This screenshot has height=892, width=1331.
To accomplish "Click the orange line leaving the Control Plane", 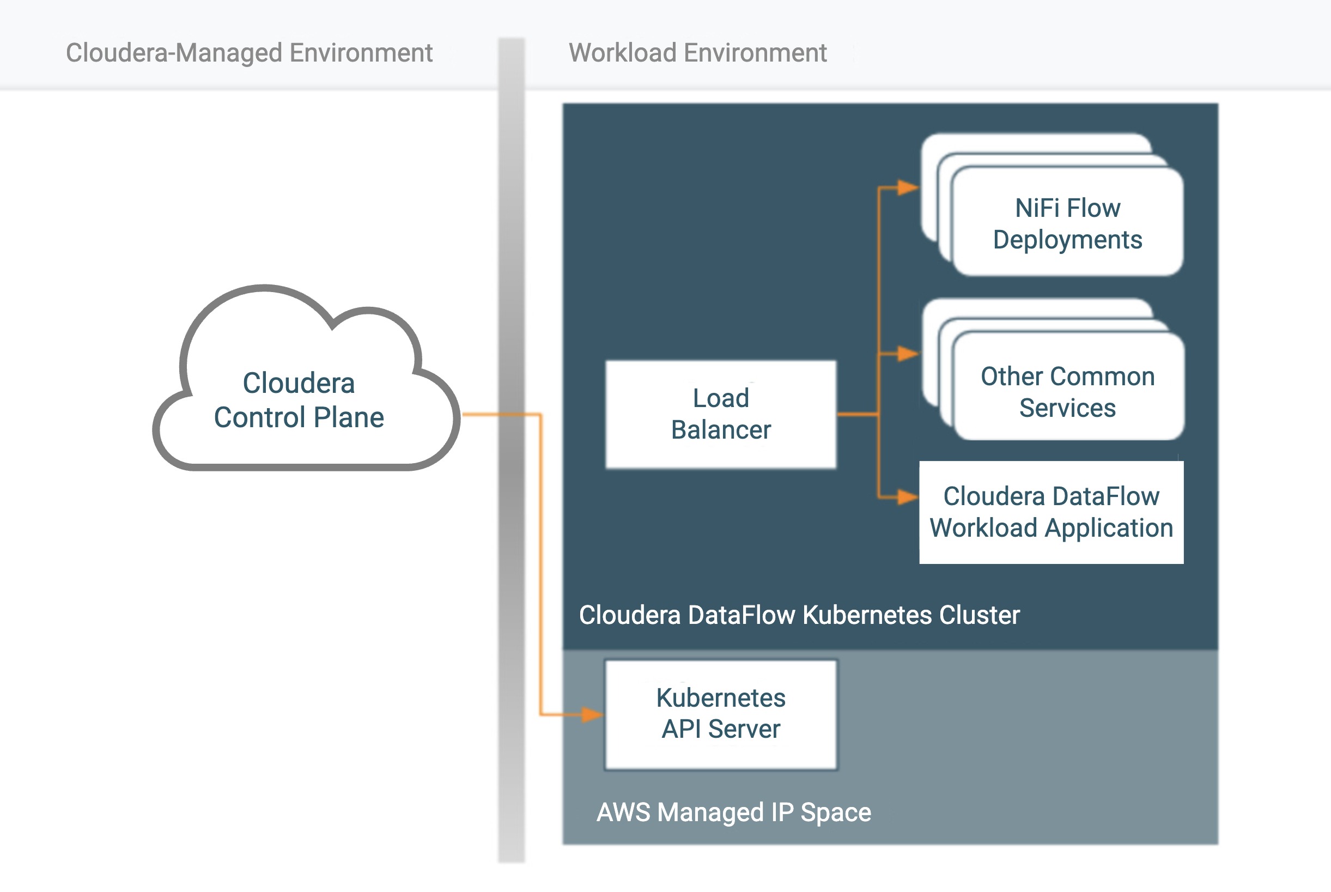I will pyautogui.click(x=481, y=415).
